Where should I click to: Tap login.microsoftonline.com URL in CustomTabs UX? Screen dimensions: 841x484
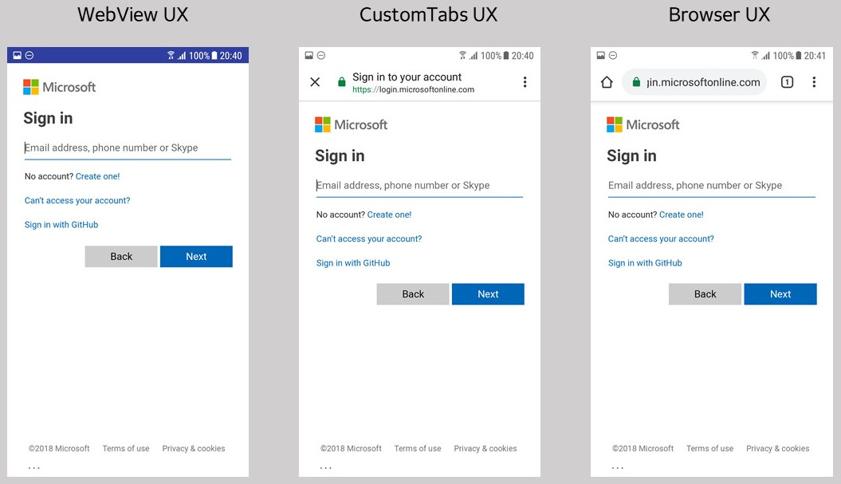414,89
